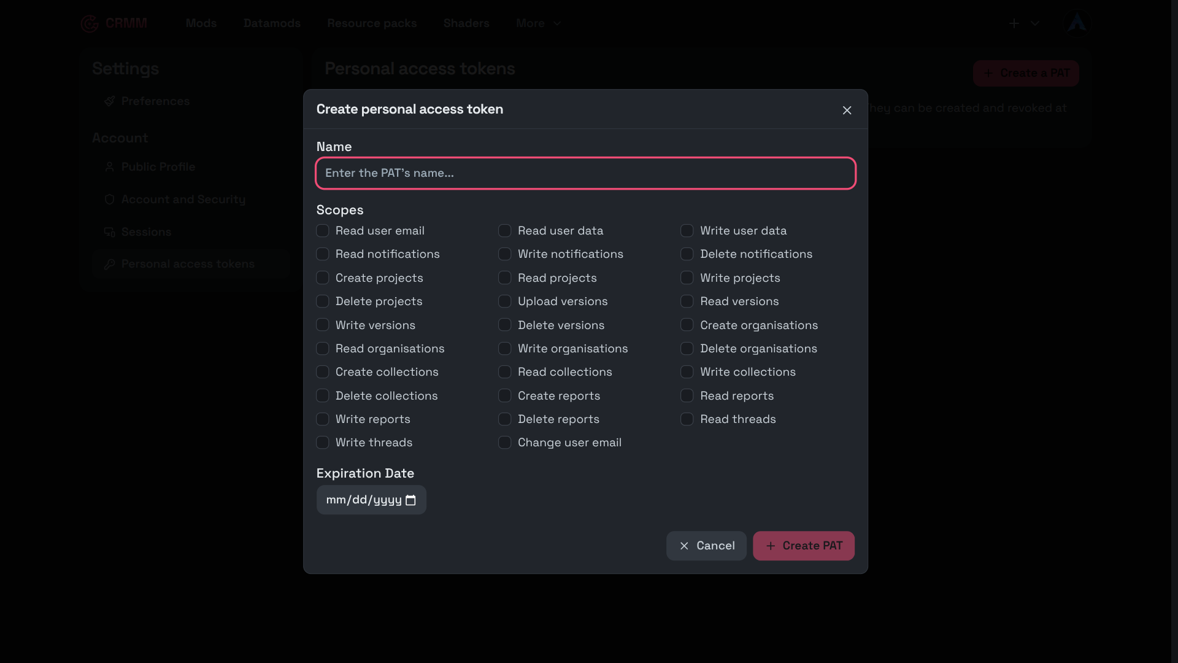Open the Mods navigation tab
Viewport: 1178px width, 663px height.
coord(201,23)
